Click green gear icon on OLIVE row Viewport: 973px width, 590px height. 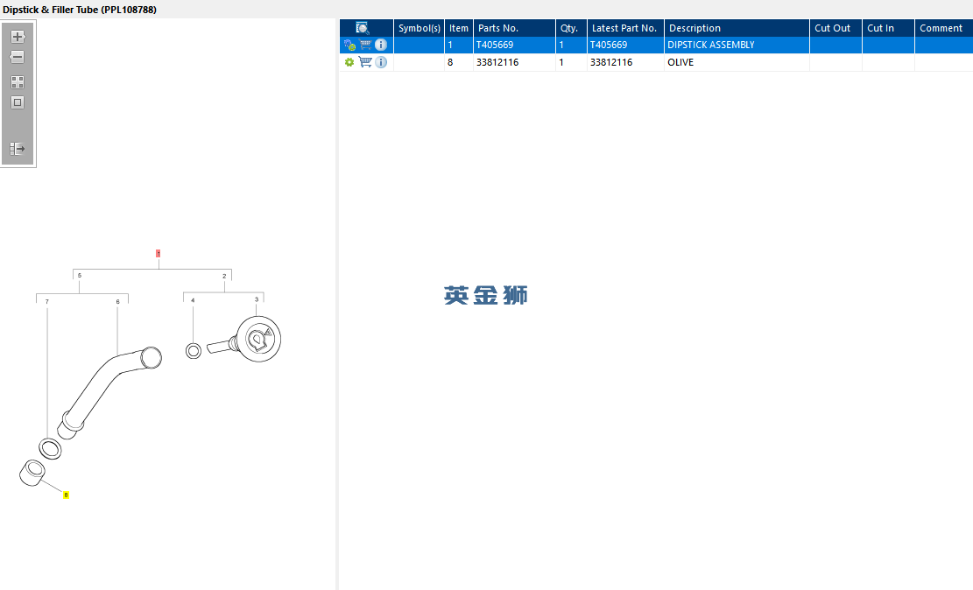point(349,62)
